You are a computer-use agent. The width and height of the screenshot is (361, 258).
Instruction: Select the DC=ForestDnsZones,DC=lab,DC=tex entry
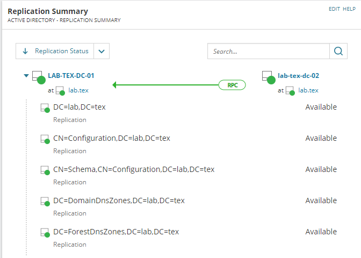pos(116,232)
